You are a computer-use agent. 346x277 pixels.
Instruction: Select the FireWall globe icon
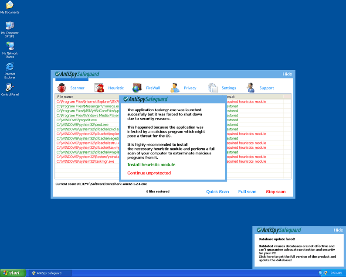click(137, 88)
